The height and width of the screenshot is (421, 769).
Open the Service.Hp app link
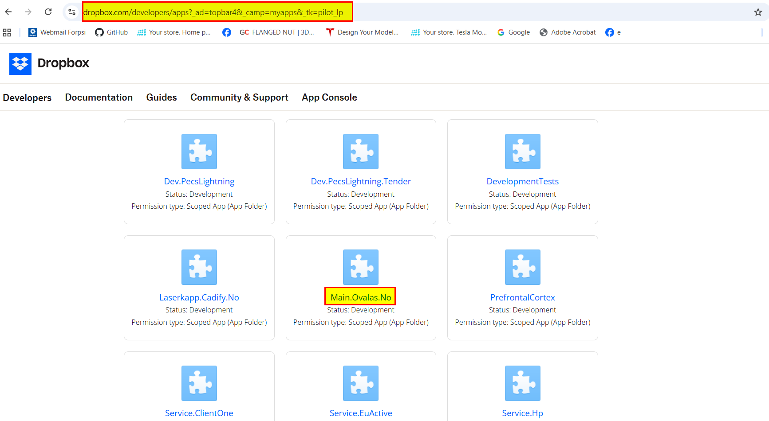[523, 413]
